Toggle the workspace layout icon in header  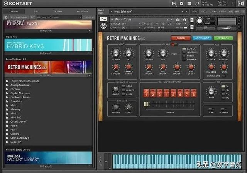[x=189, y=3]
